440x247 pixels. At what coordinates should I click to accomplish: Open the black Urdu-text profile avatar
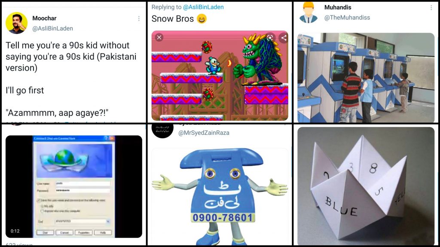coord(162,129)
